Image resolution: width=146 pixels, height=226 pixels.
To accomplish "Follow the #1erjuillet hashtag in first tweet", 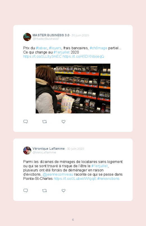I will point(61,52).
